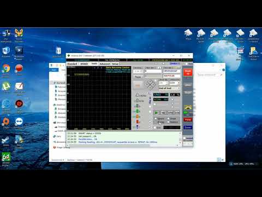The width and height of the screenshot is (262, 197).
Task: Select the Ignore radio button
Action: tap(156, 119)
